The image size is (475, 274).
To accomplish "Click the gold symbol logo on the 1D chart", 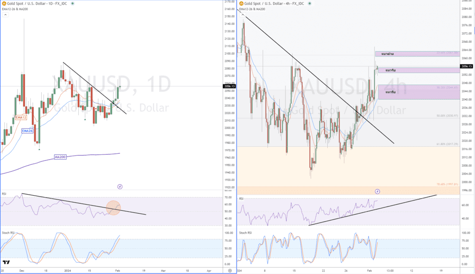I will [4, 4].
